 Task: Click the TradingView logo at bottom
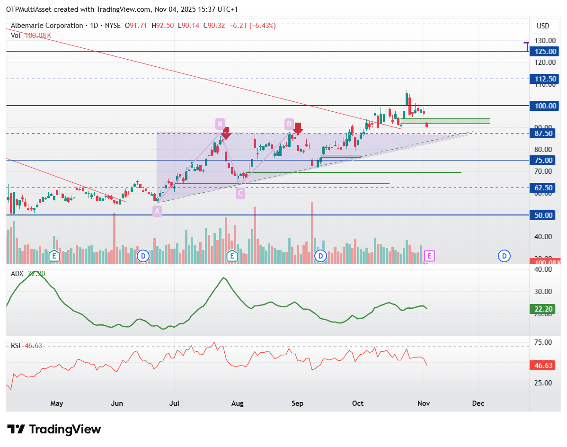(x=54, y=429)
